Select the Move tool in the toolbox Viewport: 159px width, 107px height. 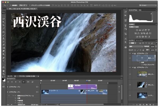click(3, 12)
